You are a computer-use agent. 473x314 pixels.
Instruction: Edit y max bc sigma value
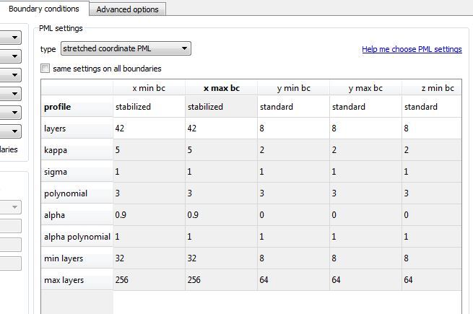click(x=365, y=172)
